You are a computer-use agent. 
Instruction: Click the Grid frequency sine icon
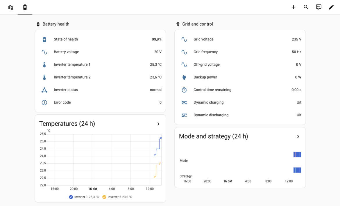tap(184, 52)
